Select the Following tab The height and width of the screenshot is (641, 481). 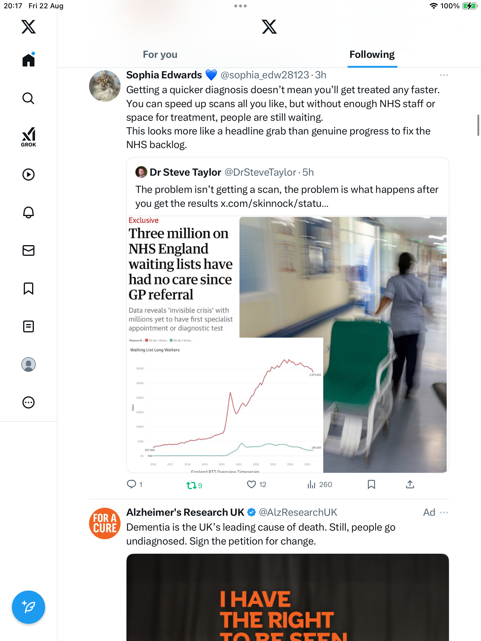tap(372, 55)
